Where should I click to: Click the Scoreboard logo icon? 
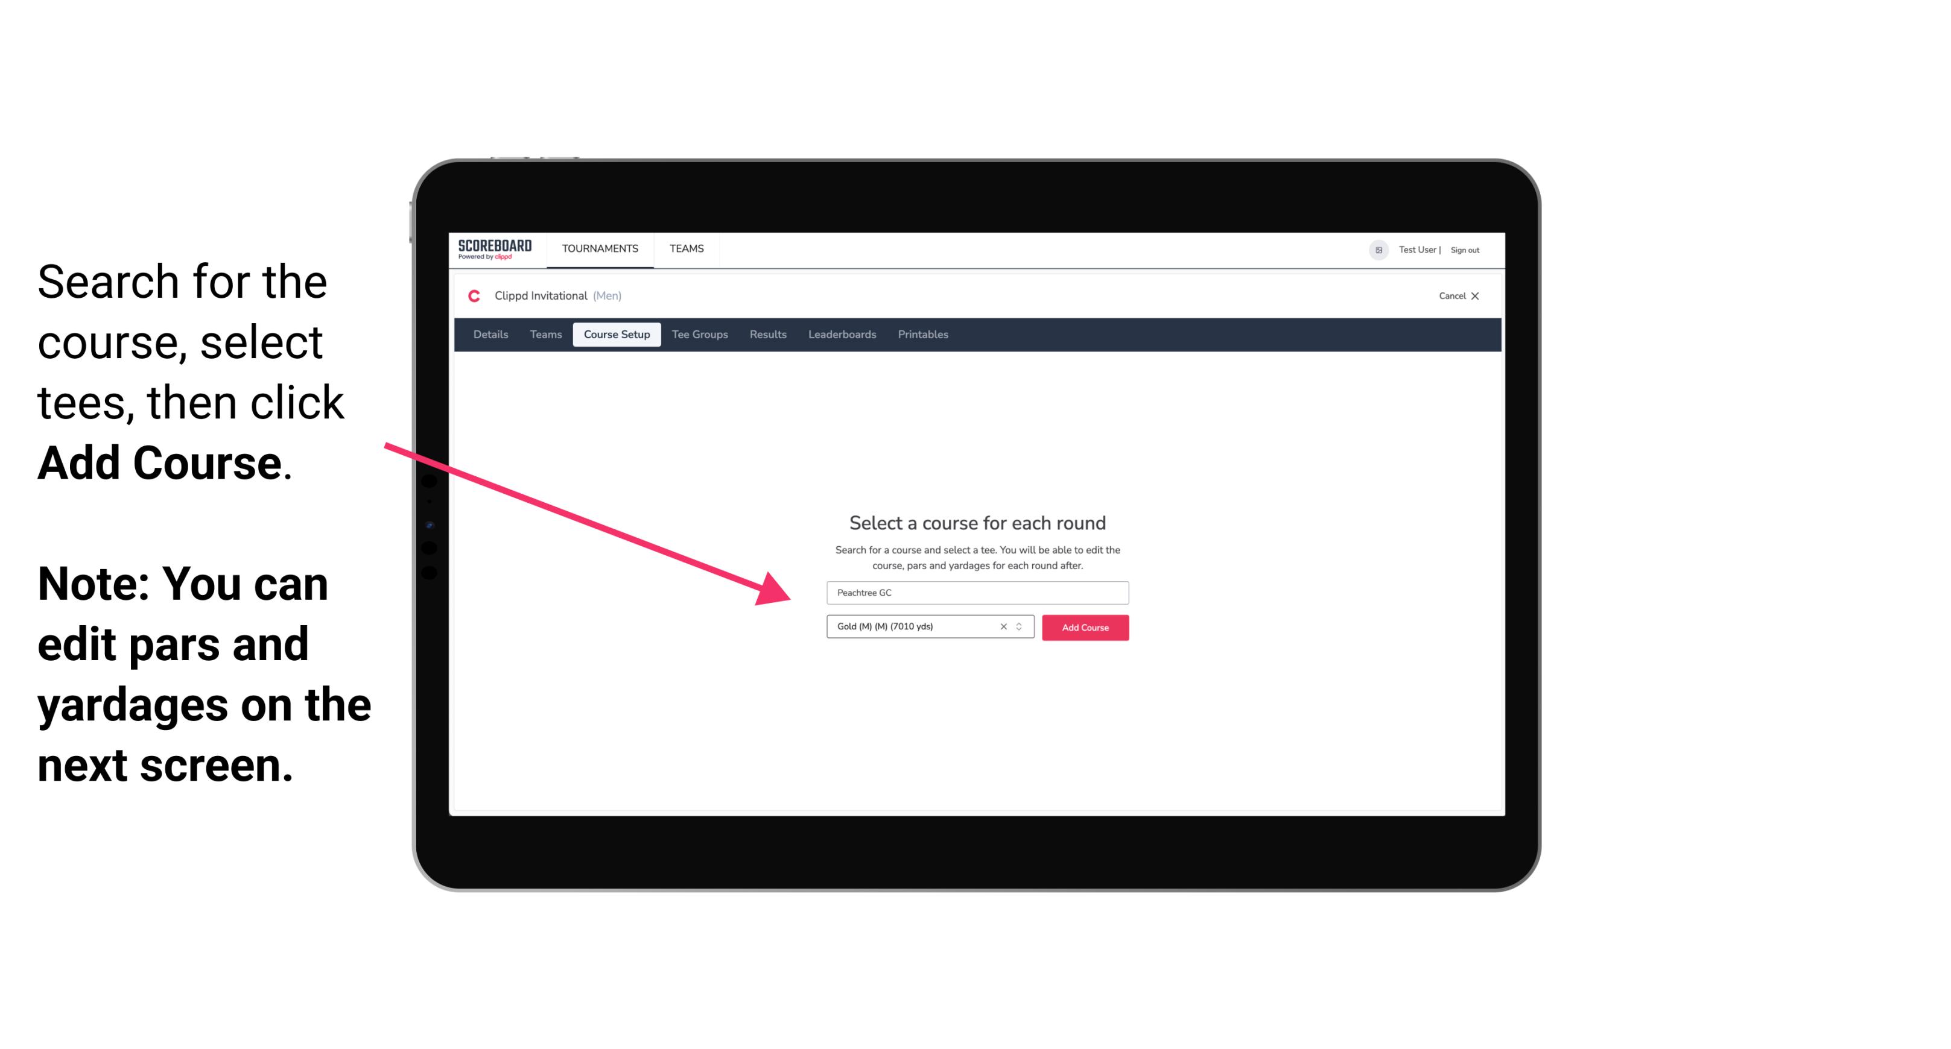coord(496,250)
